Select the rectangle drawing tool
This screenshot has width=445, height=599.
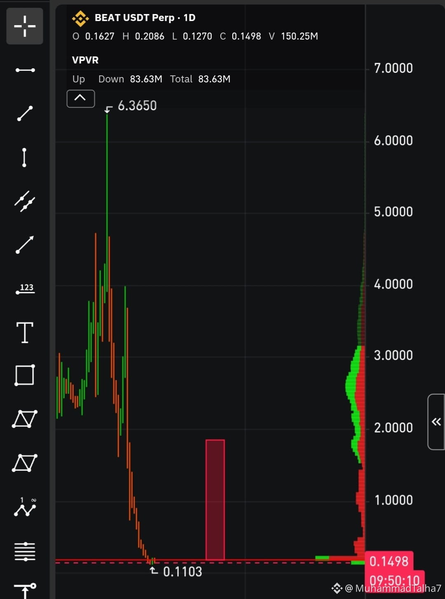click(x=25, y=375)
